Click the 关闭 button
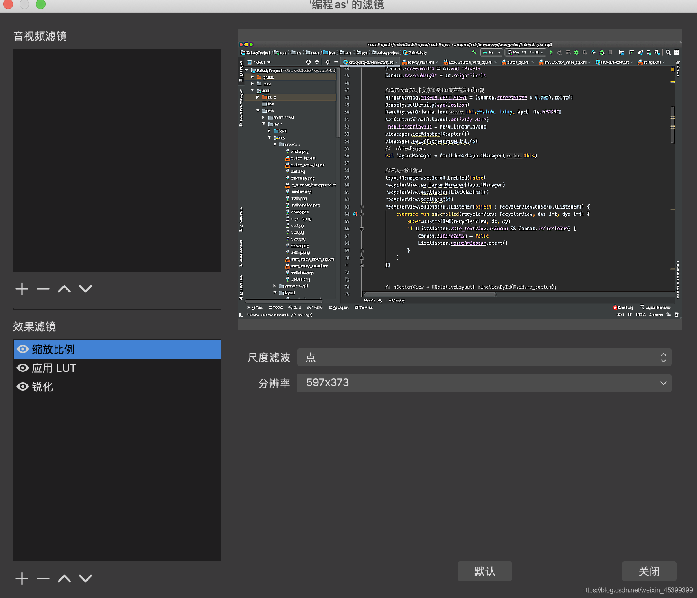 649,572
